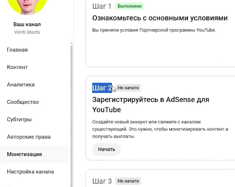Click the channel avatar picture
235x187 pixels.
[x=27, y=6]
